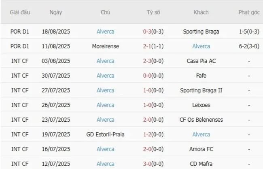Click the Tỷ số column header
This screenshot has width=263, height=169.
[153, 12]
